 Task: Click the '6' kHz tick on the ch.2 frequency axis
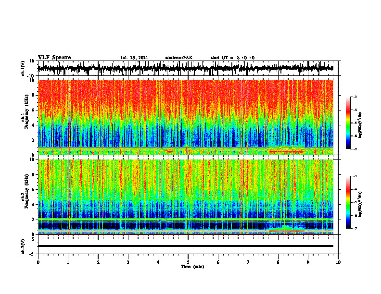pyautogui.click(x=33, y=190)
